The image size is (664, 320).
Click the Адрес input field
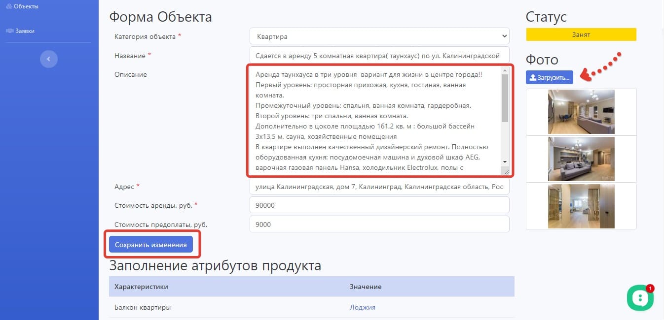tap(379, 187)
